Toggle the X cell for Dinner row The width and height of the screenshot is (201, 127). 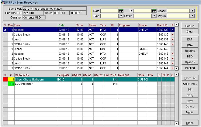pos(5,49)
